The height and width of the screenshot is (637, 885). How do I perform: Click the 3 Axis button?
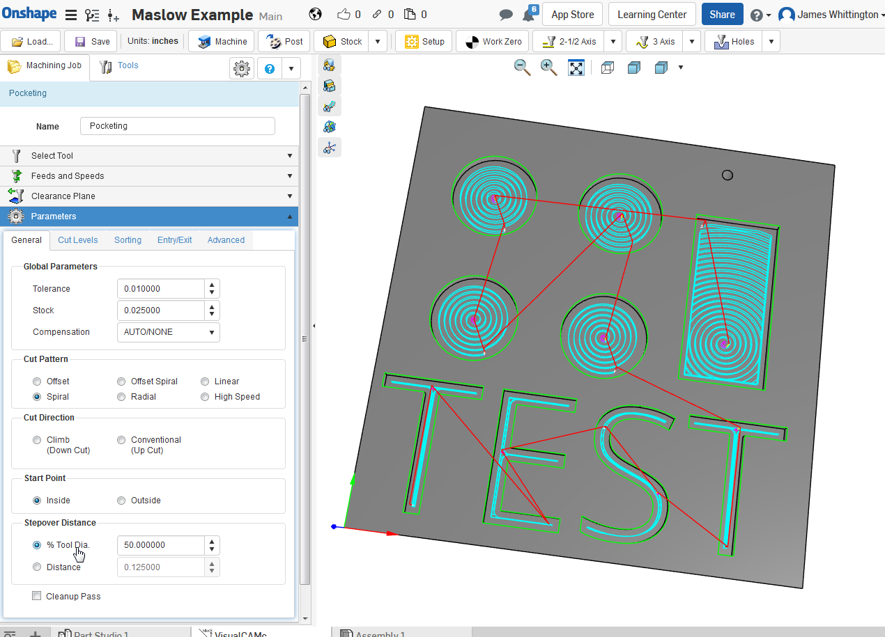(x=655, y=41)
